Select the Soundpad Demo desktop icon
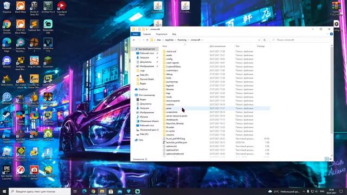Image resolution: width=347 pixels, height=195 pixels. point(62,9)
